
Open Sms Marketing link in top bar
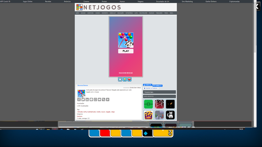click(187, 1)
